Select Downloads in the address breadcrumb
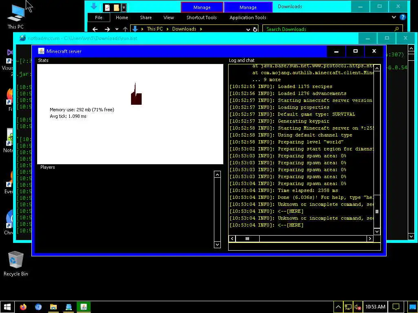This screenshot has width=418, height=313. 184,29
